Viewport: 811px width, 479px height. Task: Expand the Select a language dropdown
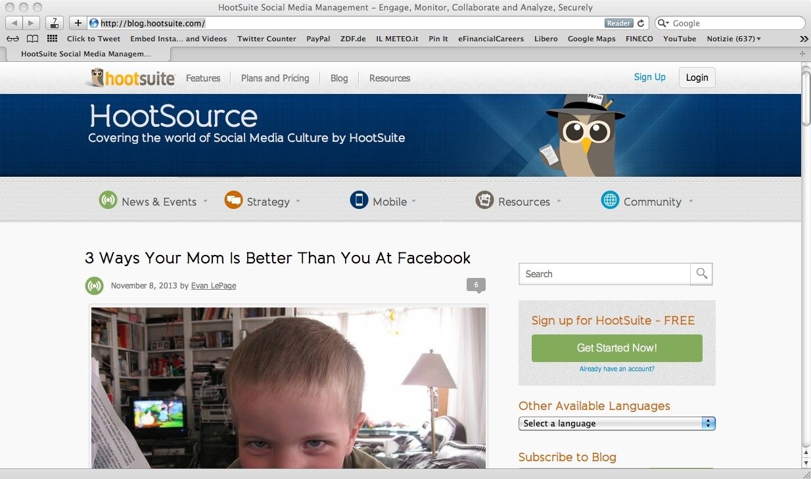[x=616, y=424]
